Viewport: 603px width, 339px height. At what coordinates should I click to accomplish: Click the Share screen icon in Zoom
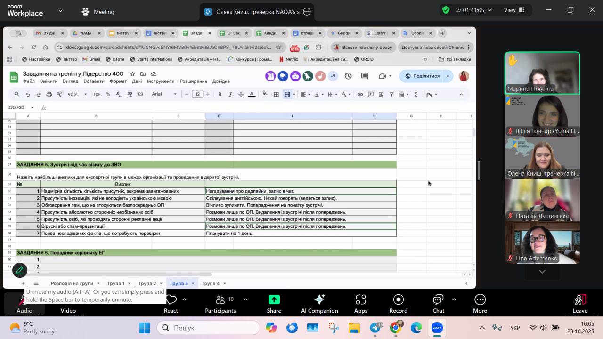pyautogui.click(x=274, y=300)
